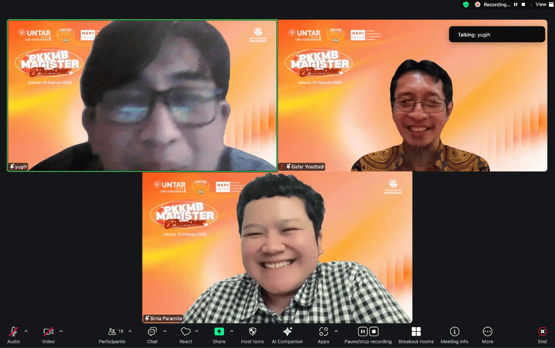Click the green encryption shield at top
The height and width of the screenshot is (348, 555).
[465, 4]
